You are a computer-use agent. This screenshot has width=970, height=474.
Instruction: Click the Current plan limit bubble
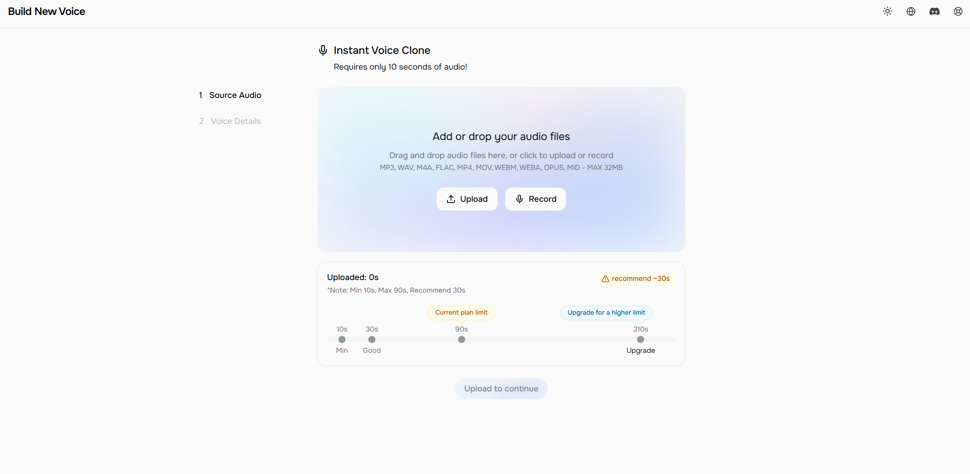pos(461,312)
